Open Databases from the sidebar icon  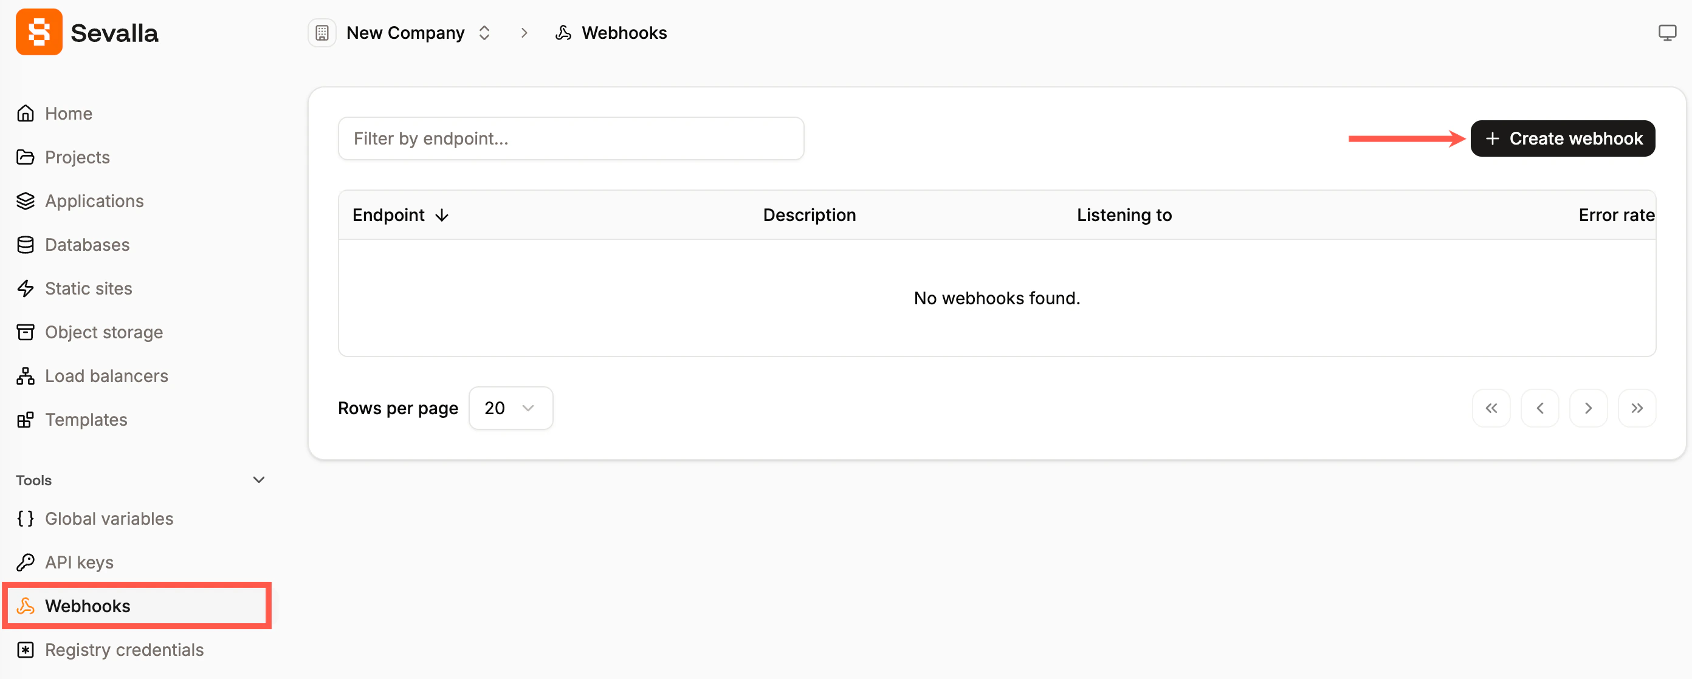pos(25,244)
